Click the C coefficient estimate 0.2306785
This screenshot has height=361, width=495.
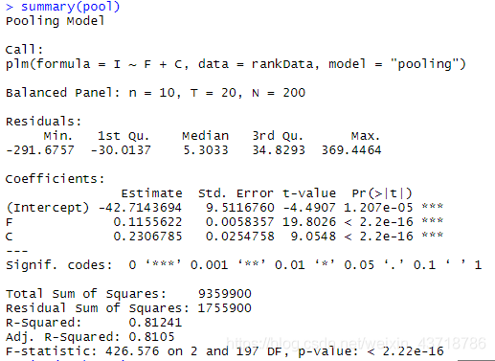[x=147, y=237]
